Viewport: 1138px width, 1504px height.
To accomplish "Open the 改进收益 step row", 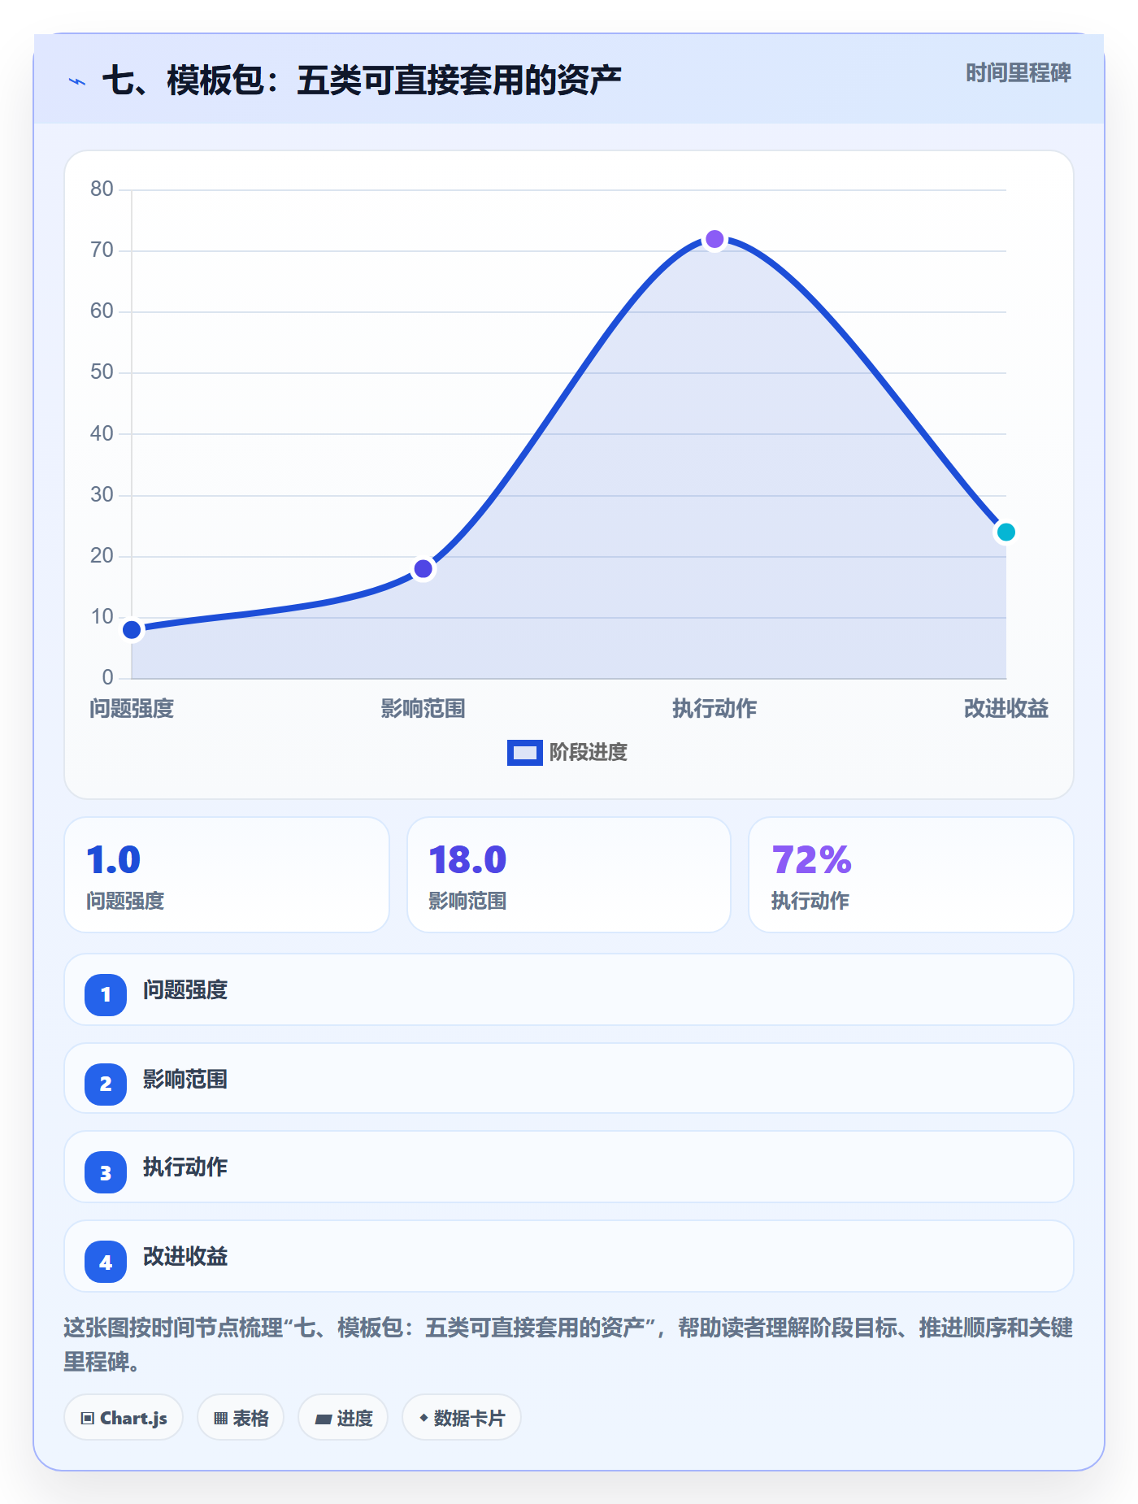I will [569, 1256].
